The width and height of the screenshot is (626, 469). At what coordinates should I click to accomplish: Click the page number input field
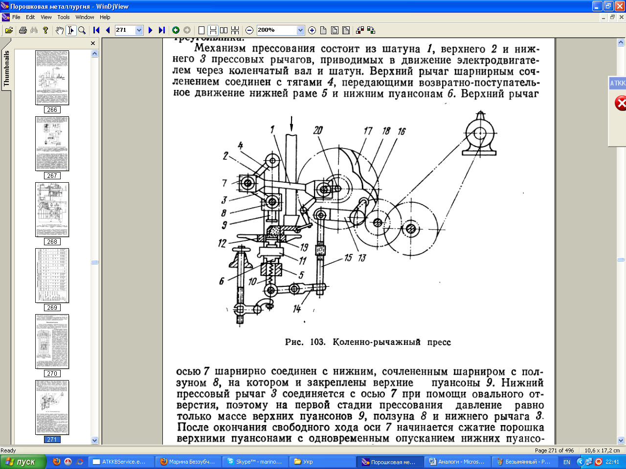tap(125, 30)
